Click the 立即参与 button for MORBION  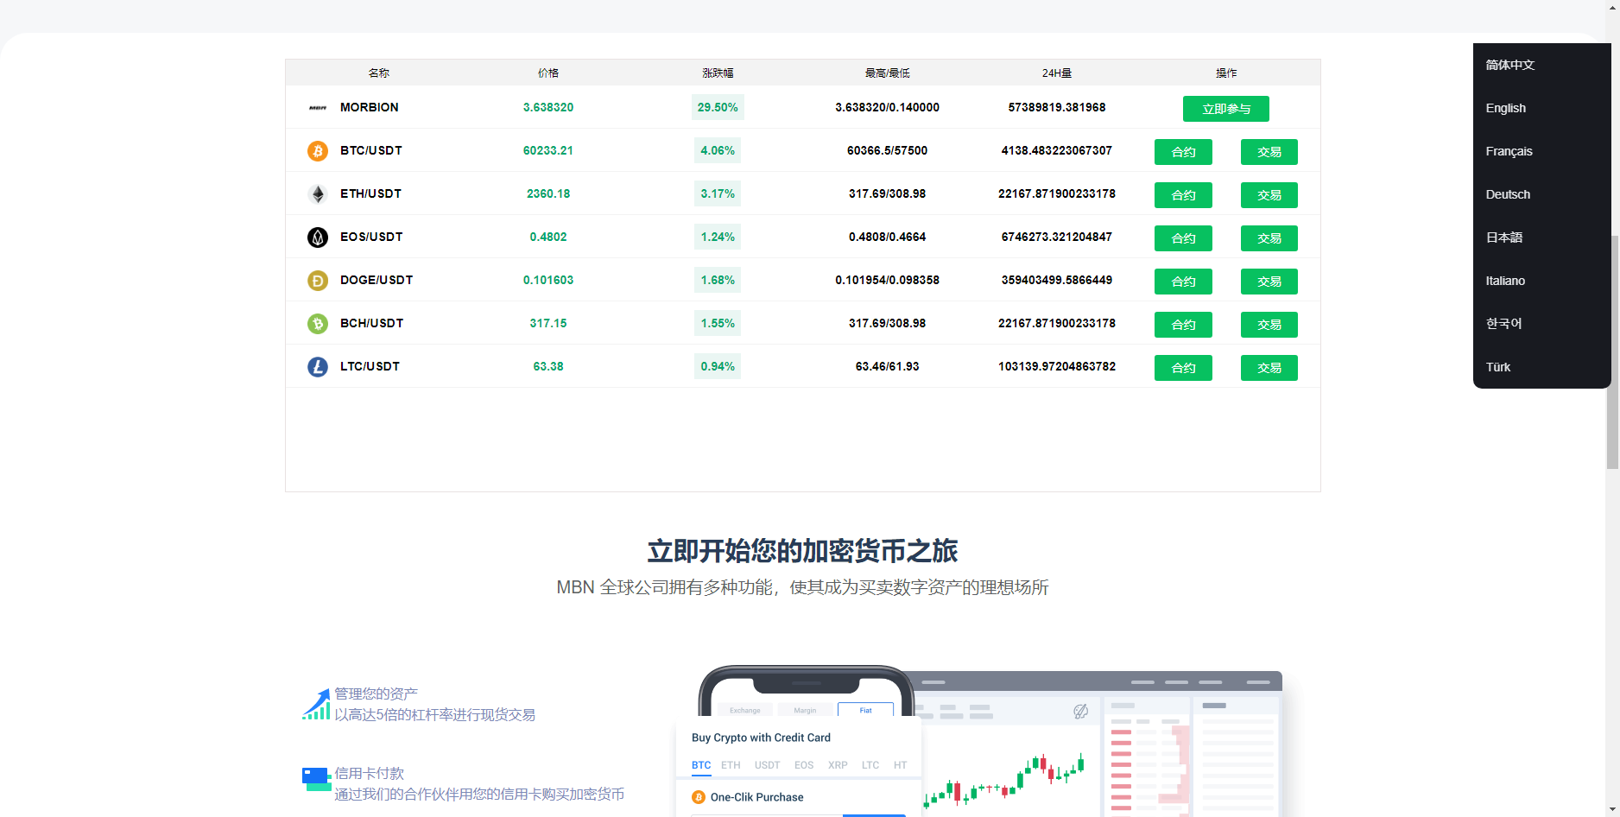[x=1225, y=109]
